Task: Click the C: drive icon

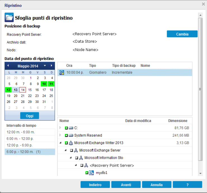Action: click(x=71, y=128)
